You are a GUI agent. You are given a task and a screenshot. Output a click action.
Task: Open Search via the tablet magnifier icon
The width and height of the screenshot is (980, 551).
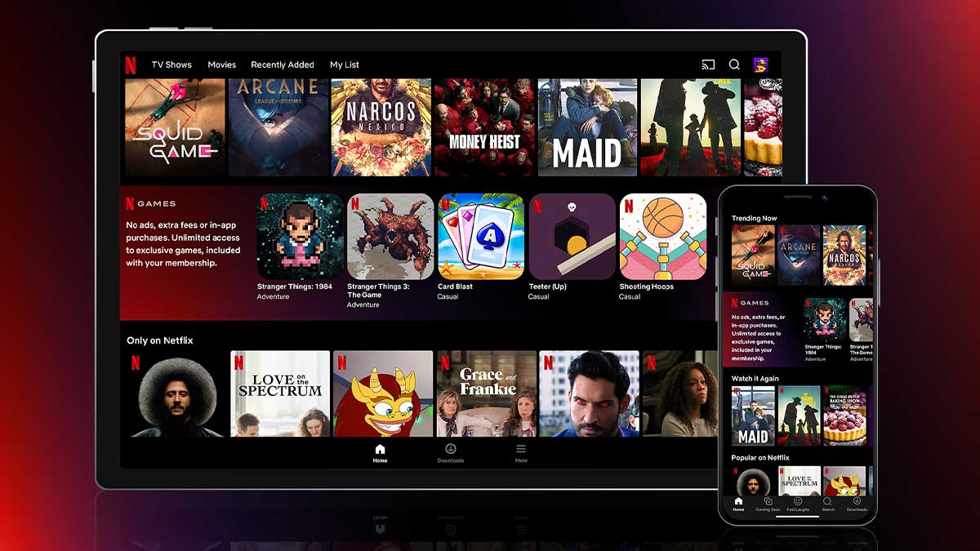(734, 64)
